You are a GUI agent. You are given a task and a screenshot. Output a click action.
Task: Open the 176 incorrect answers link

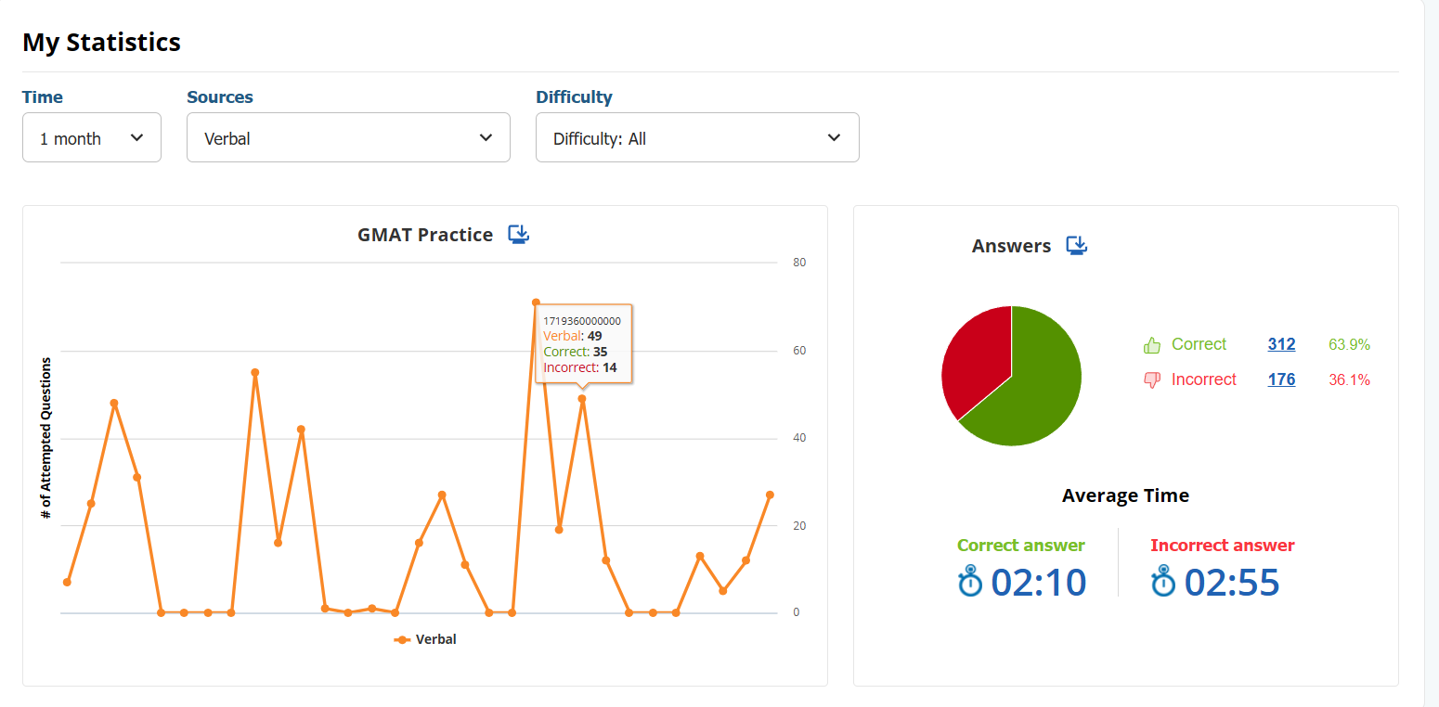tap(1281, 379)
